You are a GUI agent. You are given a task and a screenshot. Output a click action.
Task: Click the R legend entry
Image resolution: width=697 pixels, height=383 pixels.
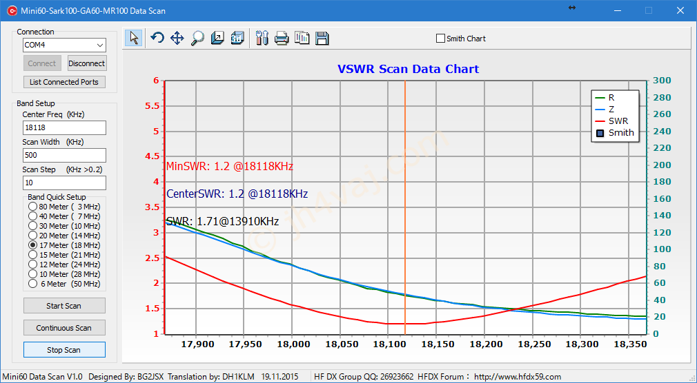click(605, 98)
